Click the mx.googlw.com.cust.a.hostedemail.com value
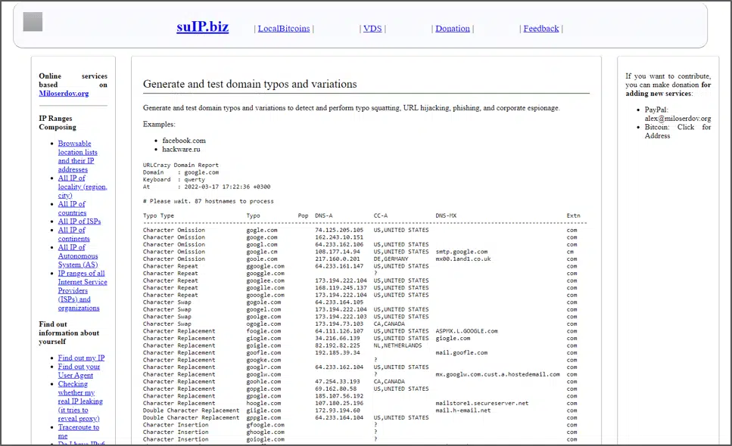 tap(497, 374)
